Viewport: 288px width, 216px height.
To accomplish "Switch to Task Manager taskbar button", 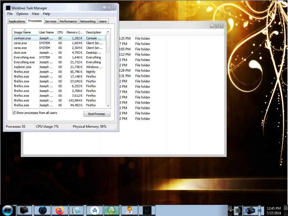I will (x=147, y=210).
